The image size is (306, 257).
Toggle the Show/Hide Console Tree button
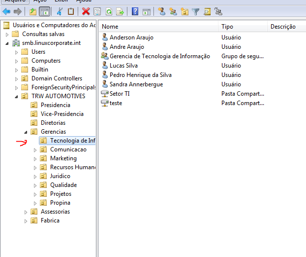(x=45, y=11)
